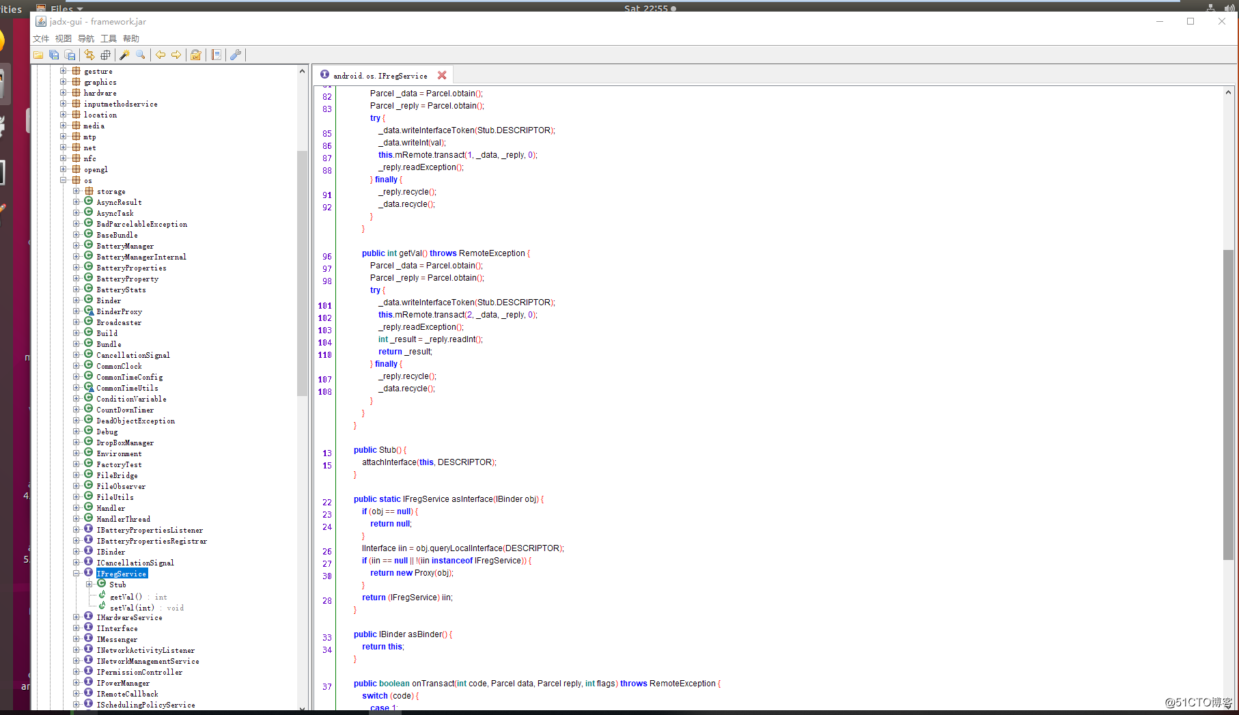The width and height of the screenshot is (1239, 715).
Task: Expand the opengl package
Action: click(64, 169)
